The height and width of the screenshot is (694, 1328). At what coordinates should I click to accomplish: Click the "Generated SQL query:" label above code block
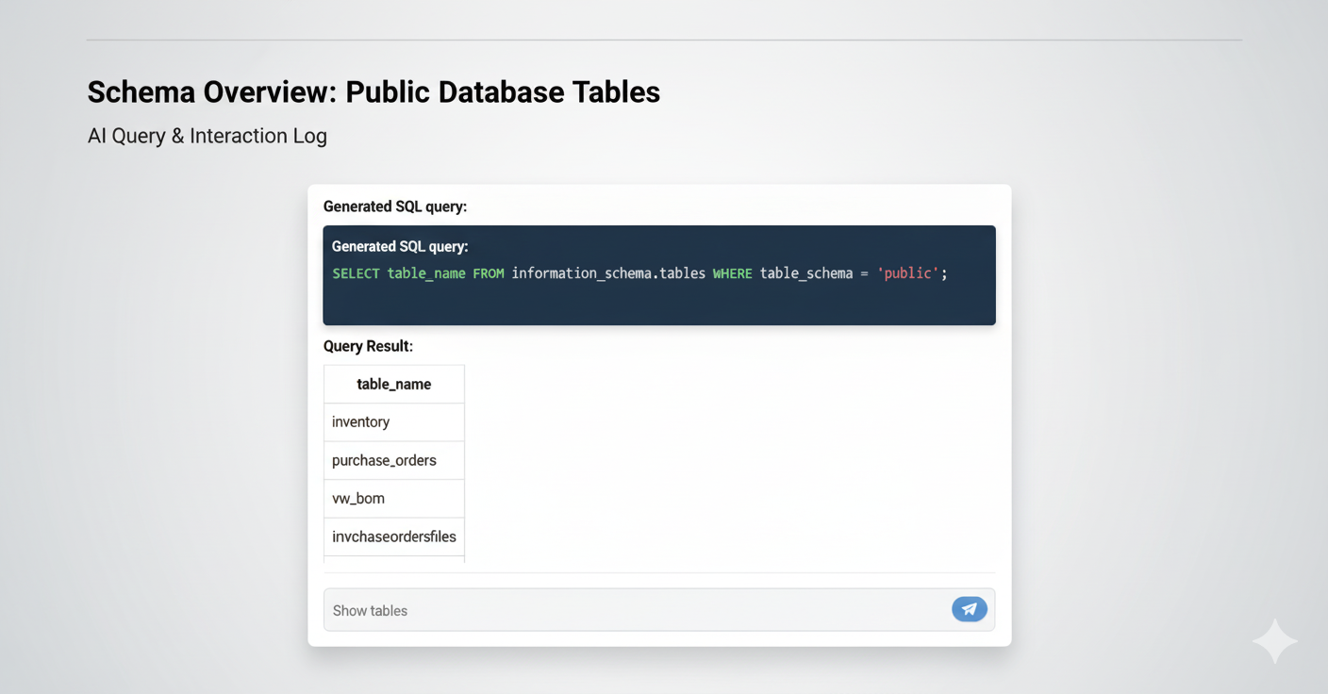tap(394, 207)
